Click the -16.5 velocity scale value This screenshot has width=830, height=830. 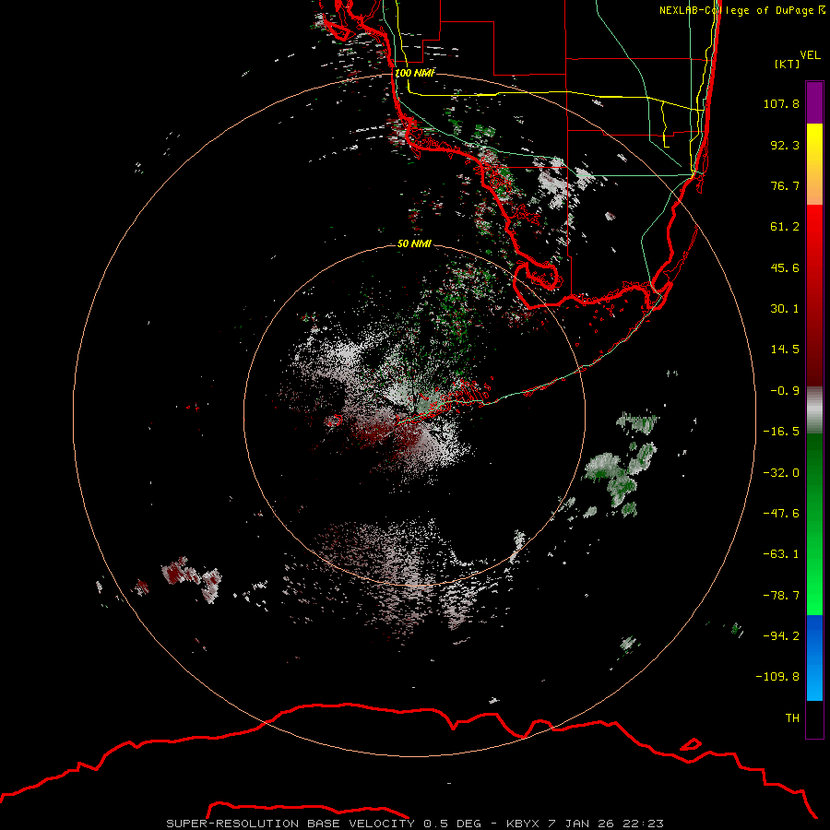tap(781, 432)
